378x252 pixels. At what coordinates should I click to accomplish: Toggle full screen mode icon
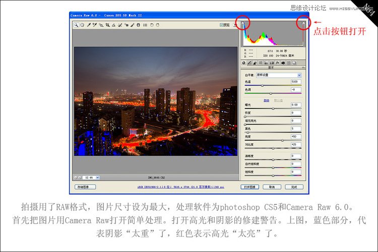coord(235,25)
